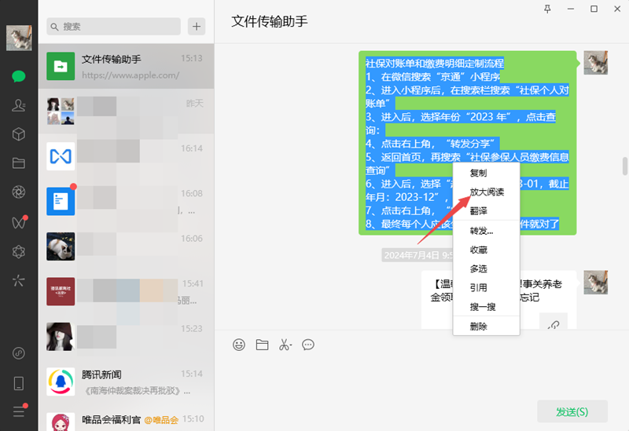The width and height of the screenshot is (629, 431).
Task: Open the Contacts tab in sidebar
Action: point(19,105)
